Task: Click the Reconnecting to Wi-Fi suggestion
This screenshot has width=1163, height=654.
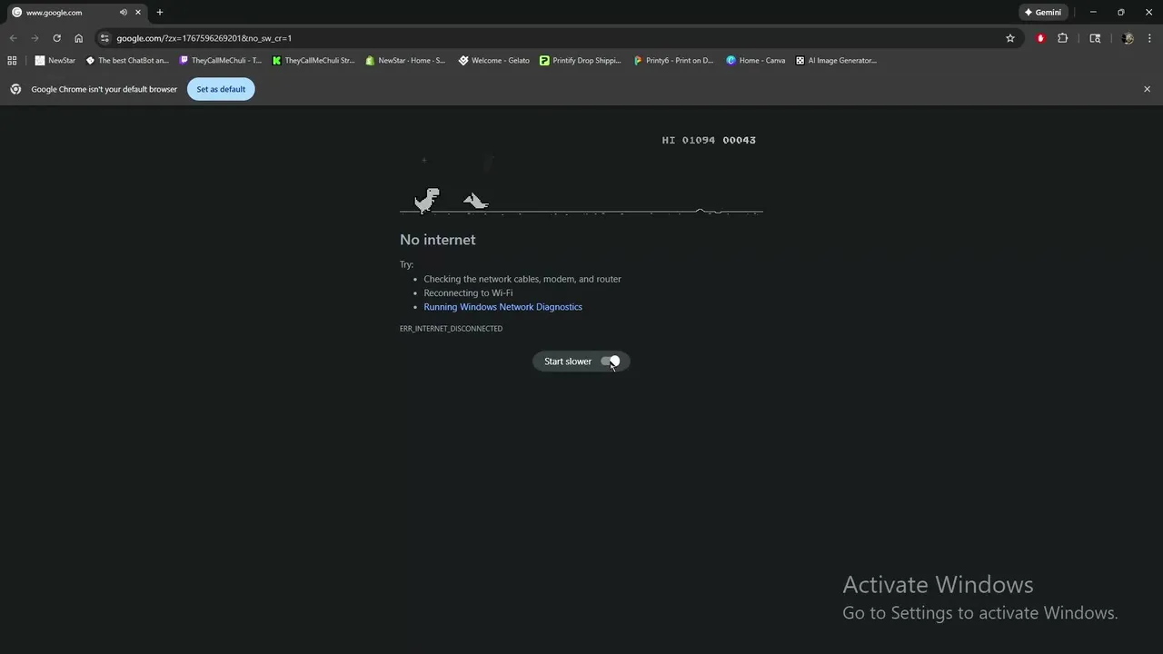Action: 468,293
